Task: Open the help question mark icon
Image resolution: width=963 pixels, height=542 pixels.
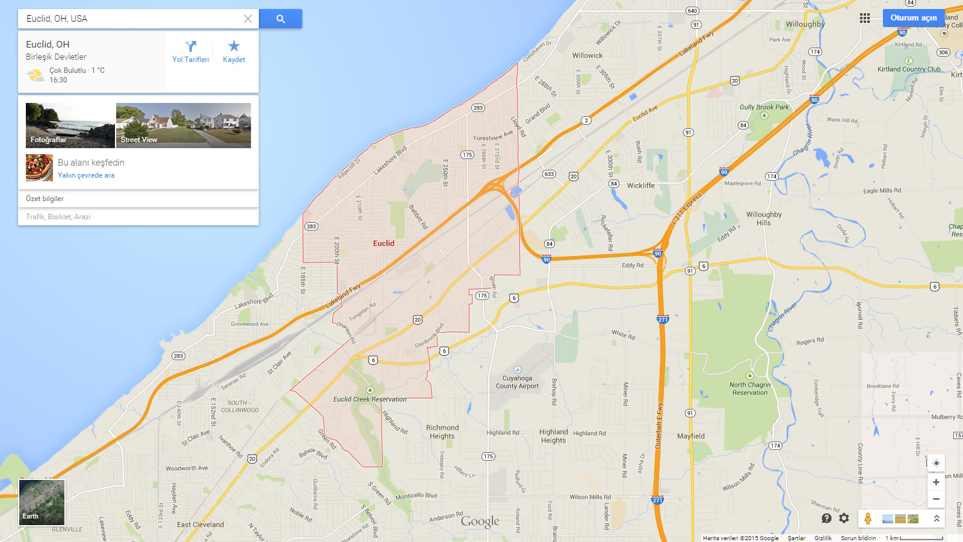Action: pos(826,518)
